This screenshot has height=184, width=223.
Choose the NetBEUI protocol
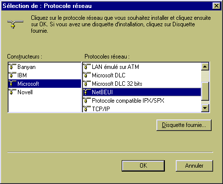[x=142, y=92]
